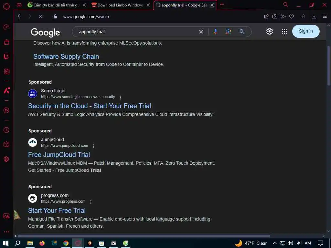Submit search with magnifier button
Viewport: 331px width, 248px height.
click(x=242, y=32)
